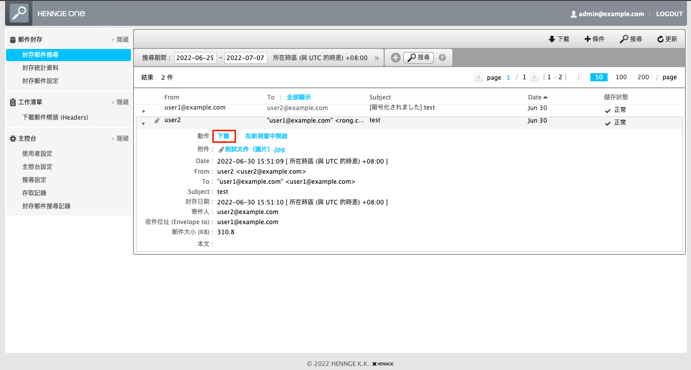
Task: Click the 郵件封存 database icon
Action: pyautogui.click(x=13, y=39)
